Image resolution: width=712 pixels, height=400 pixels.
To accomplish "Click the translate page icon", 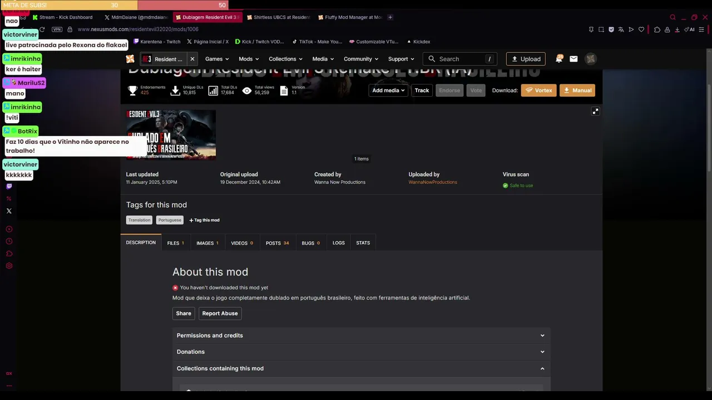I will 621,29.
